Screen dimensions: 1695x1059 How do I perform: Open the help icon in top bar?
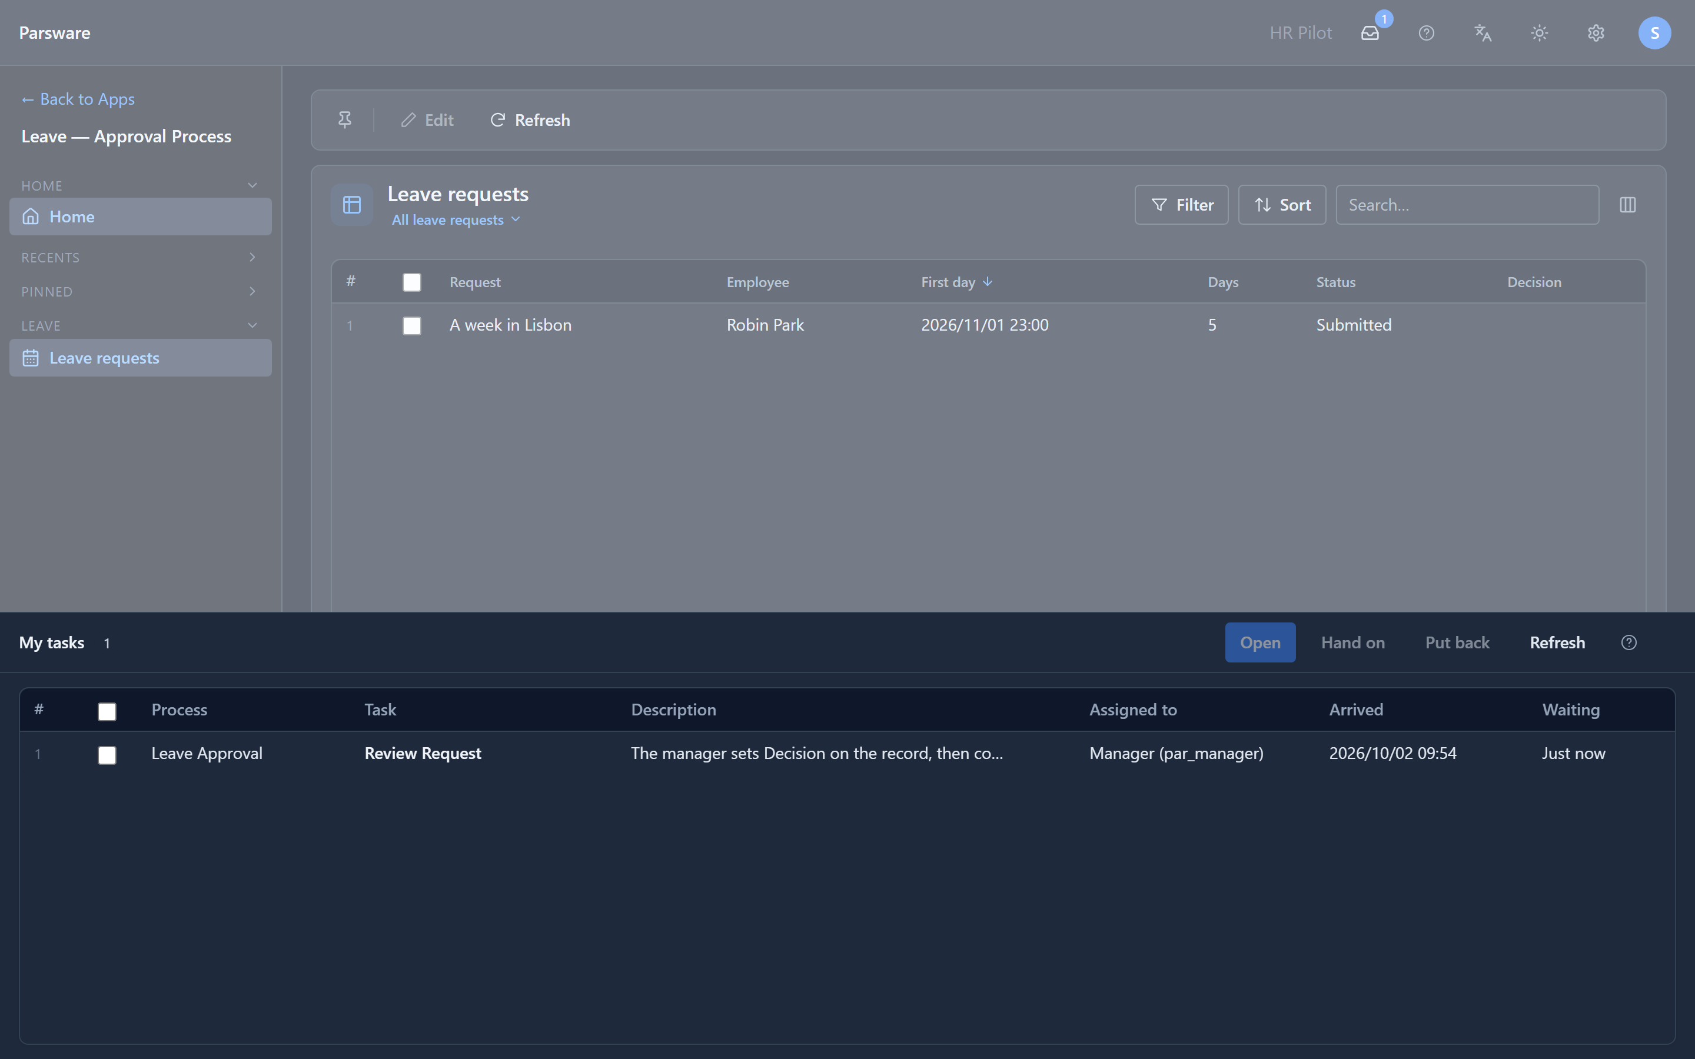coord(1426,33)
